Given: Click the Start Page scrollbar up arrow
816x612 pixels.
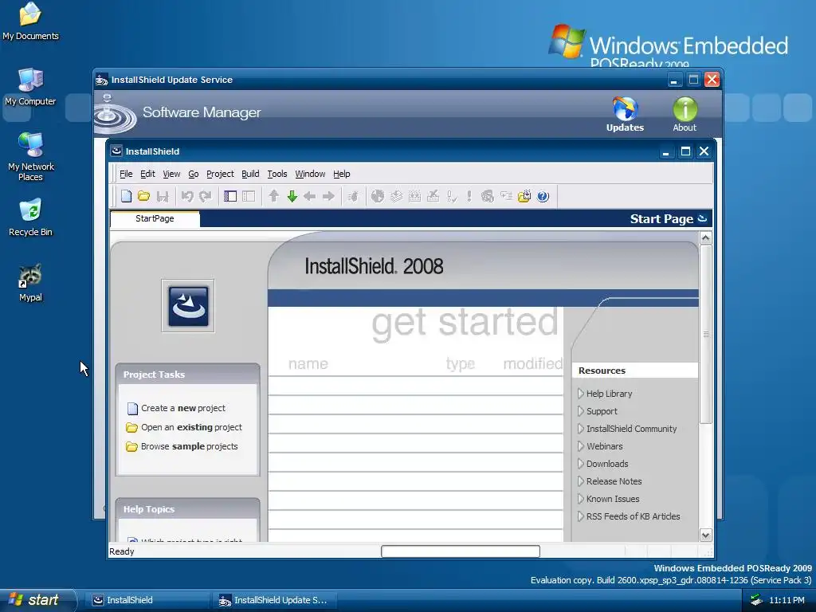Looking at the screenshot, I should 706,238.
